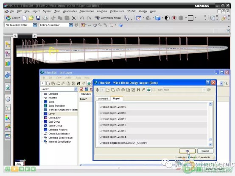Select Splice Group in the tree
Screen dimensions: 235x176
tap(55, 126)
